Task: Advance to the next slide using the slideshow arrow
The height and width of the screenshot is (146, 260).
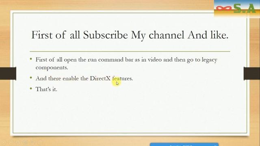Action: [11, 142]
